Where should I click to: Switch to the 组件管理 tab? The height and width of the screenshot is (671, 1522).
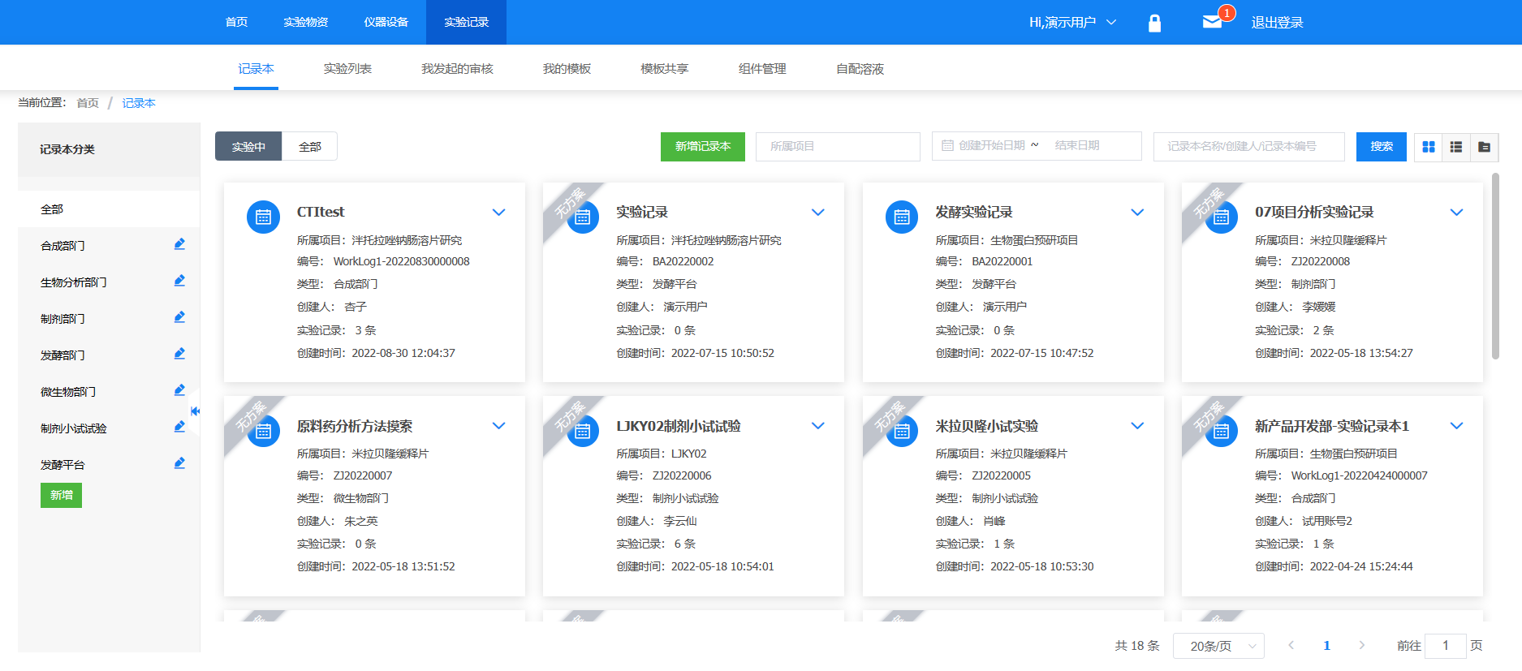click(x=762, y=69)
